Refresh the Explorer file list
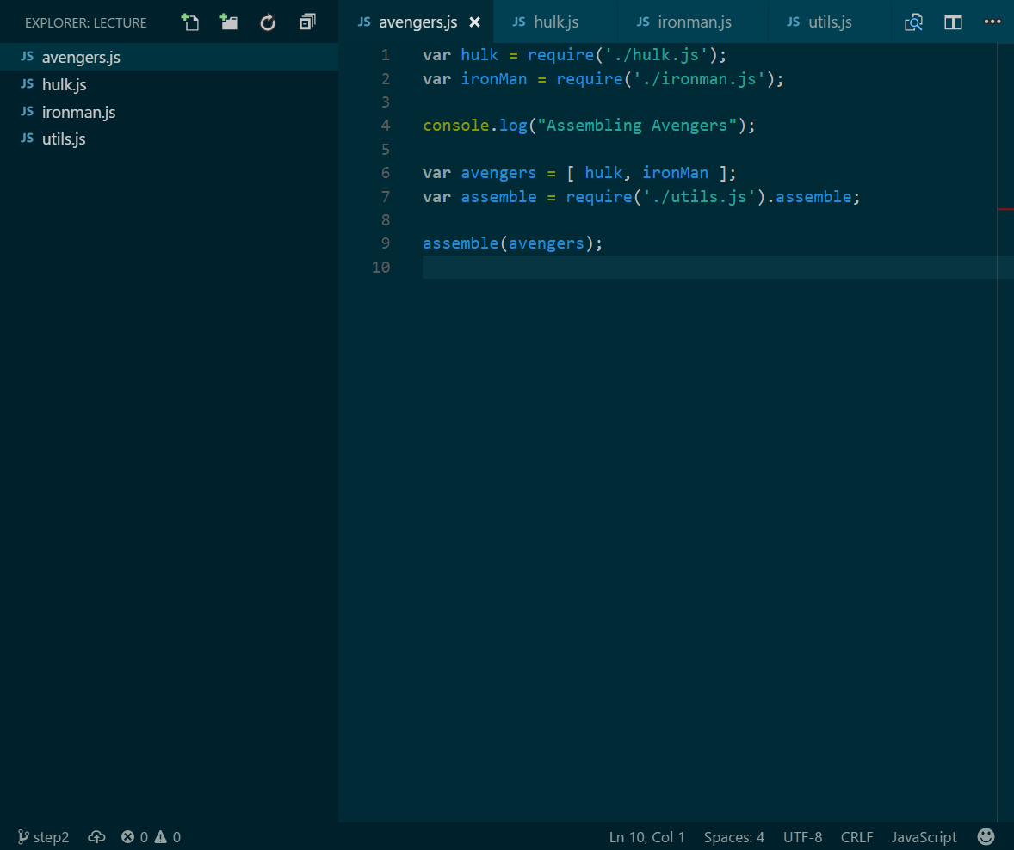Screen dimensions: 1014x850 coord(268,23)
